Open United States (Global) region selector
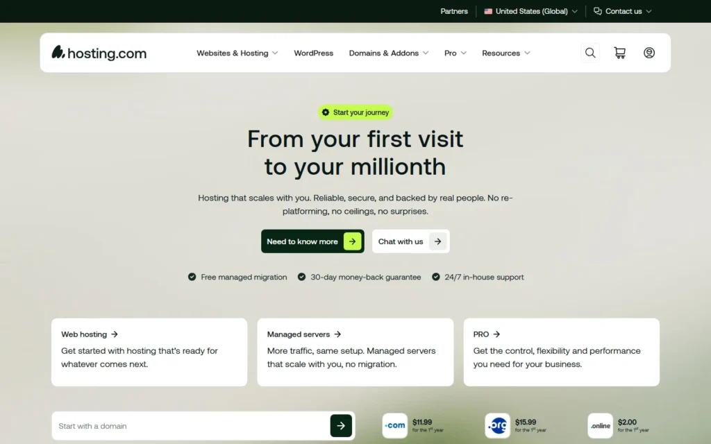This screenshot has width=711, height=444. click(531, 11)
